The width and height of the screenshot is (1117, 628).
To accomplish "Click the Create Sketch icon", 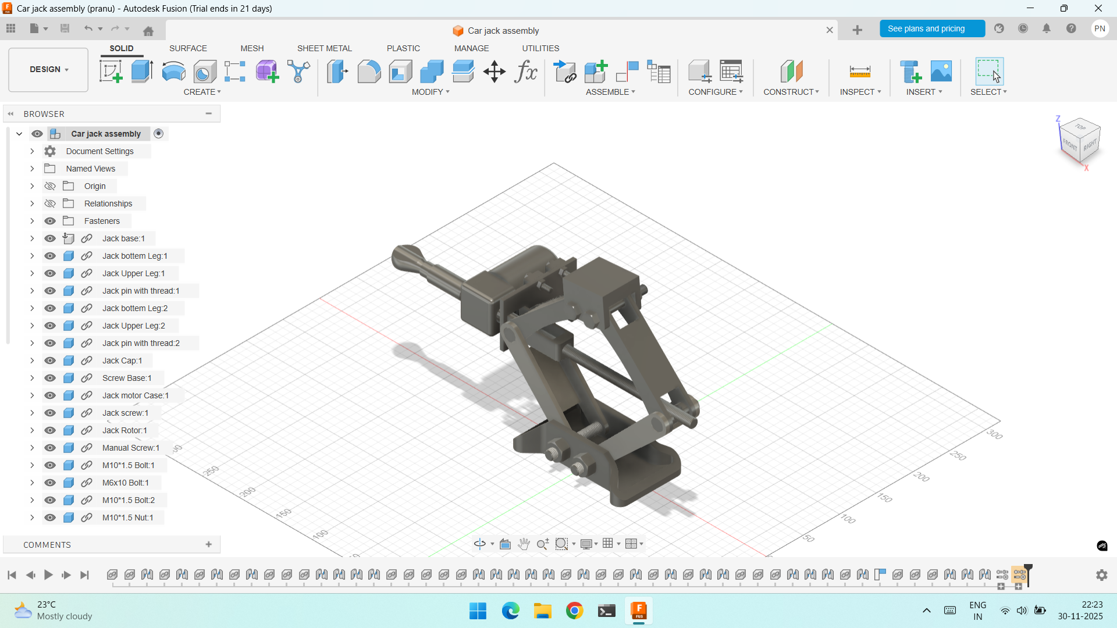I will point(111,72).
